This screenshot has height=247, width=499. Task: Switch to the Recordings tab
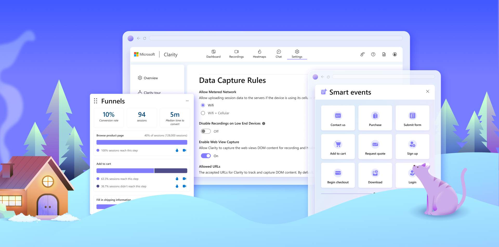pyautogui.click(x=237, y=54)
